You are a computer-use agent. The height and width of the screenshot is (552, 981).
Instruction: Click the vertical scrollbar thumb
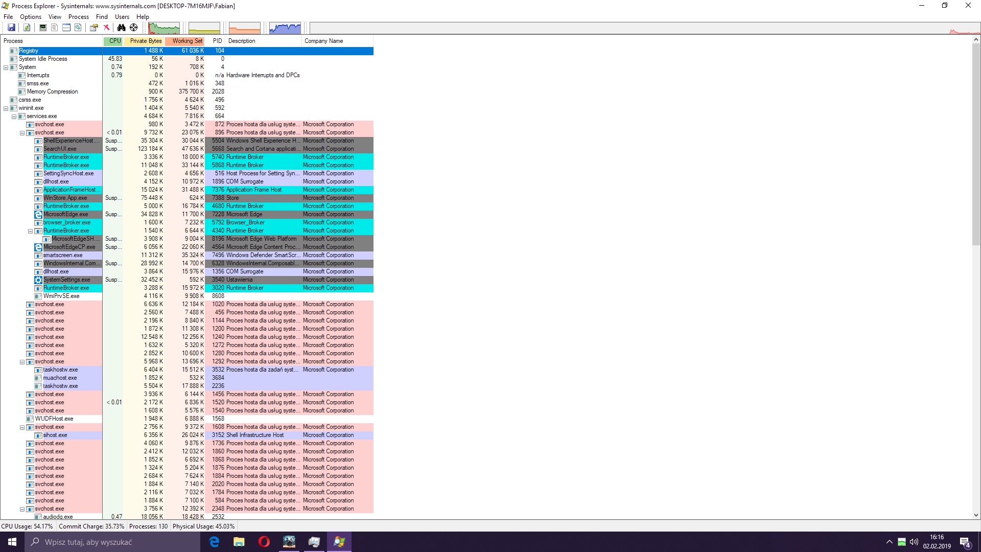point(976,144)
